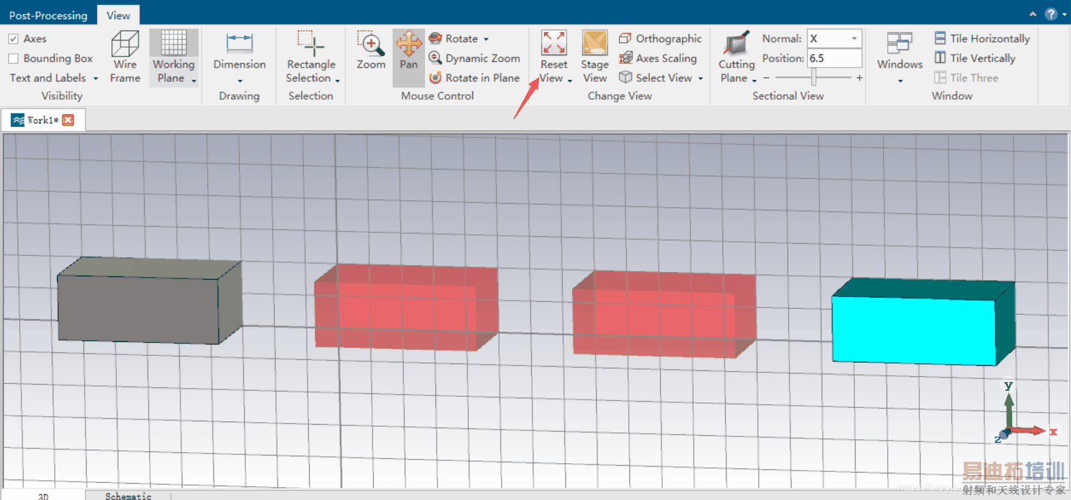Switch to Orthographic projection

[660, 39]
